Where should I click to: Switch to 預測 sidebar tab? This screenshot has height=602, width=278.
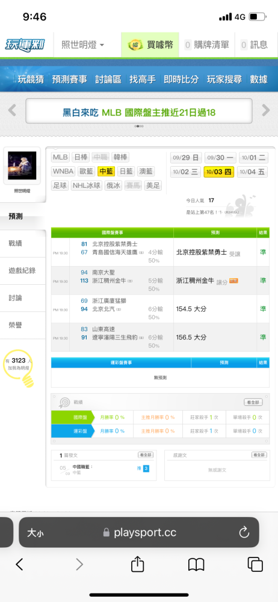coord(23,216)
